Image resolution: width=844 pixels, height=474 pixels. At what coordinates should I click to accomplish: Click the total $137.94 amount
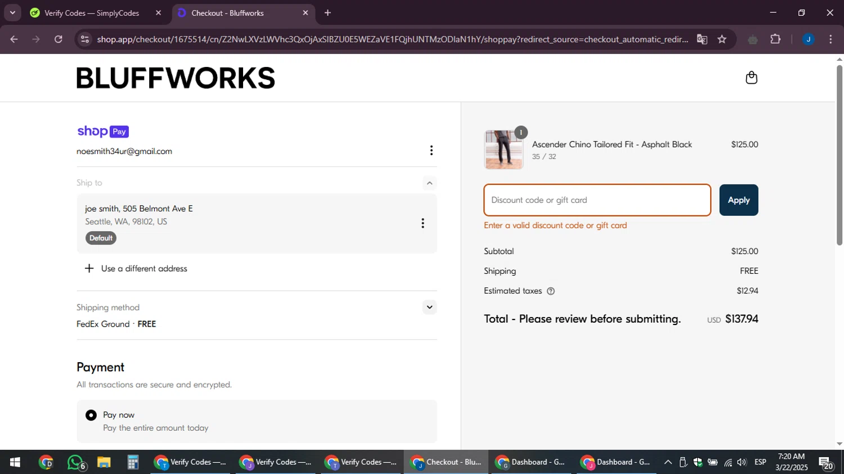(x=742, y=319)
